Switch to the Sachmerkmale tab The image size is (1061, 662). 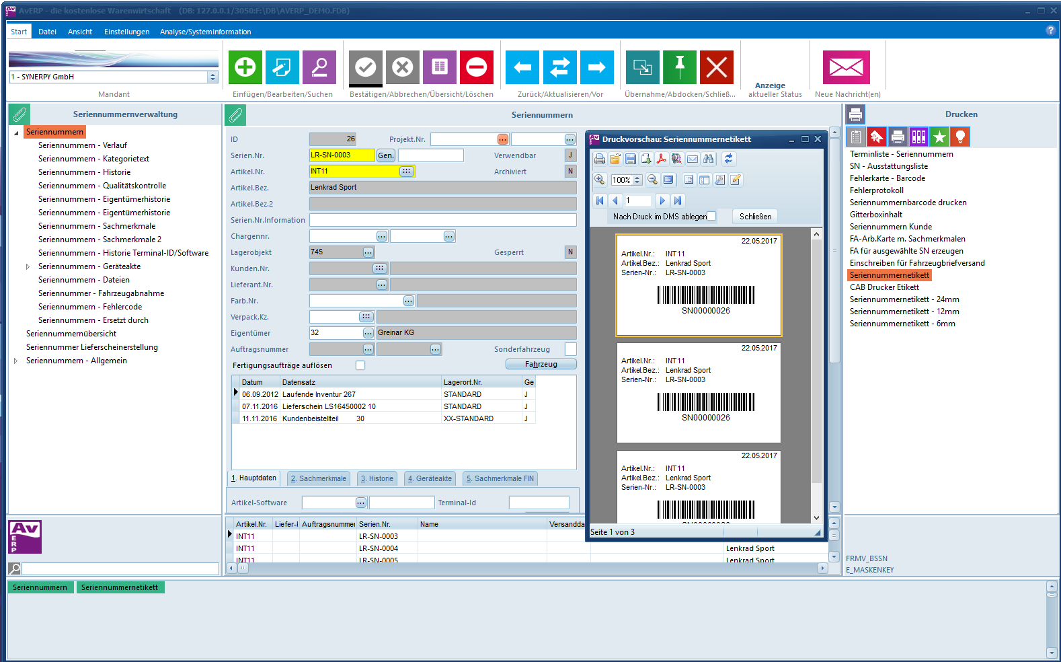point(319,478)
